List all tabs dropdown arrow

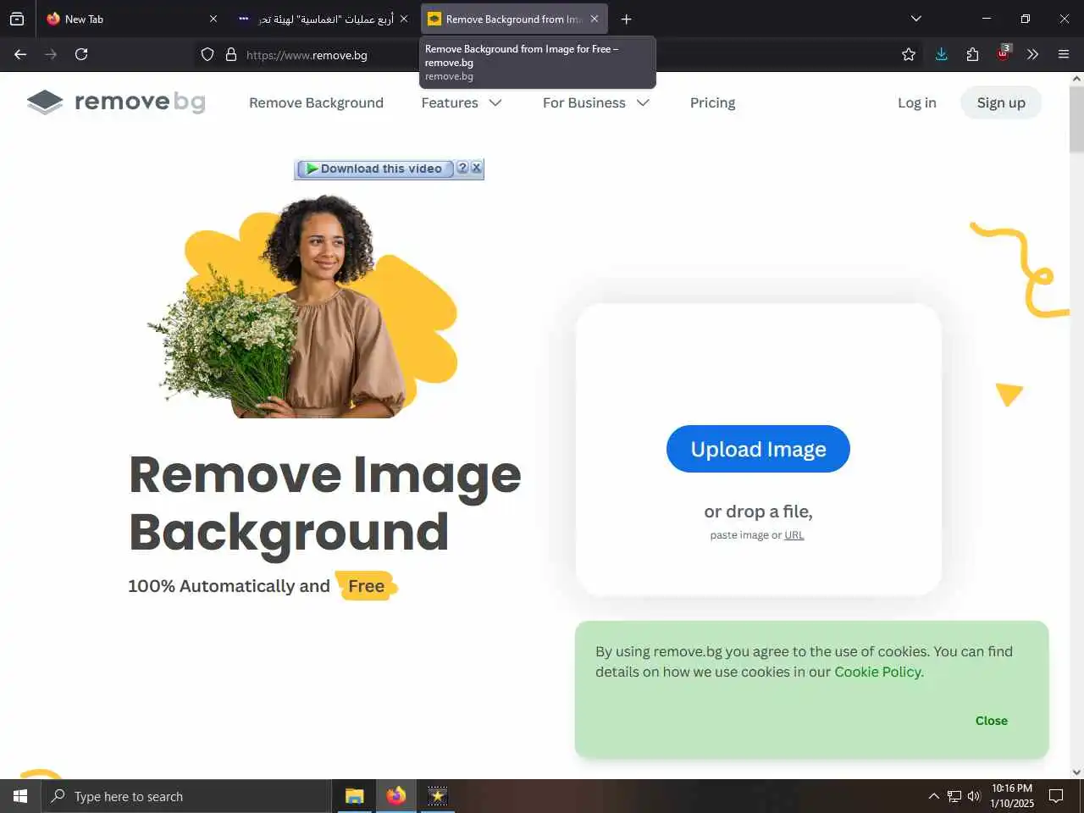click(915, 19)
